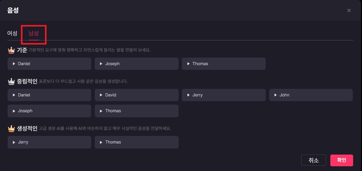This screenshot has width=362, height=171.
Task: Play preview icon beside John
Action: pos(276,95)
